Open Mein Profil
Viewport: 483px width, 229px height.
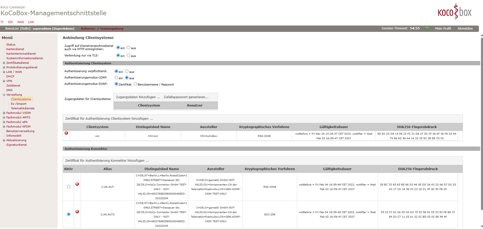click(443, 29)
